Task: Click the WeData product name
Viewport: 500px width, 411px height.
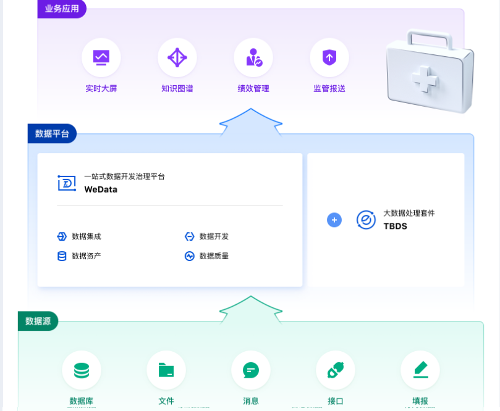Action: pyautogui.click(x=101, y=189)
